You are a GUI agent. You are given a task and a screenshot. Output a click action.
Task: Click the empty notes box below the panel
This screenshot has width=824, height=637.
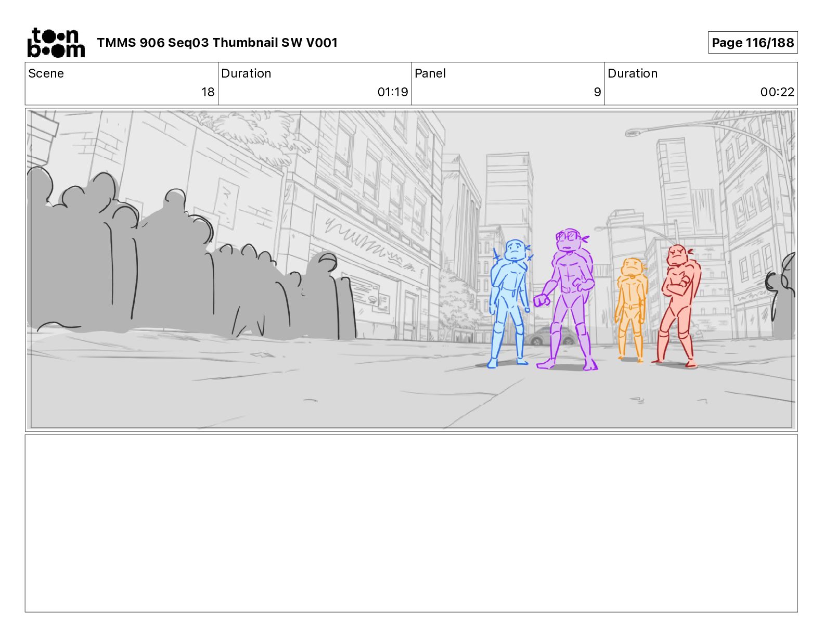(411, 523)
